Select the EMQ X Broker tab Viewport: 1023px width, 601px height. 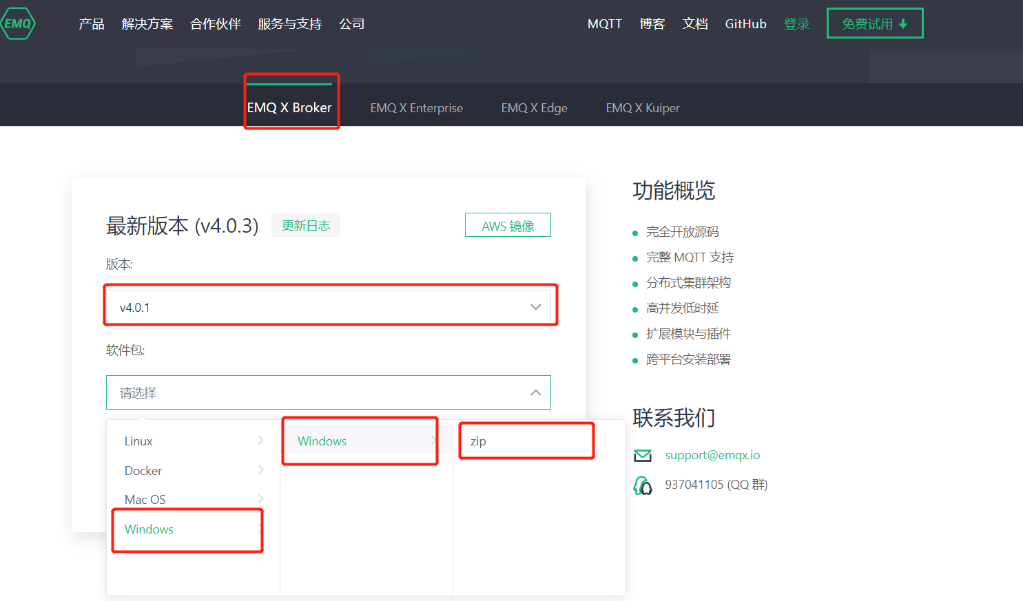289,107
